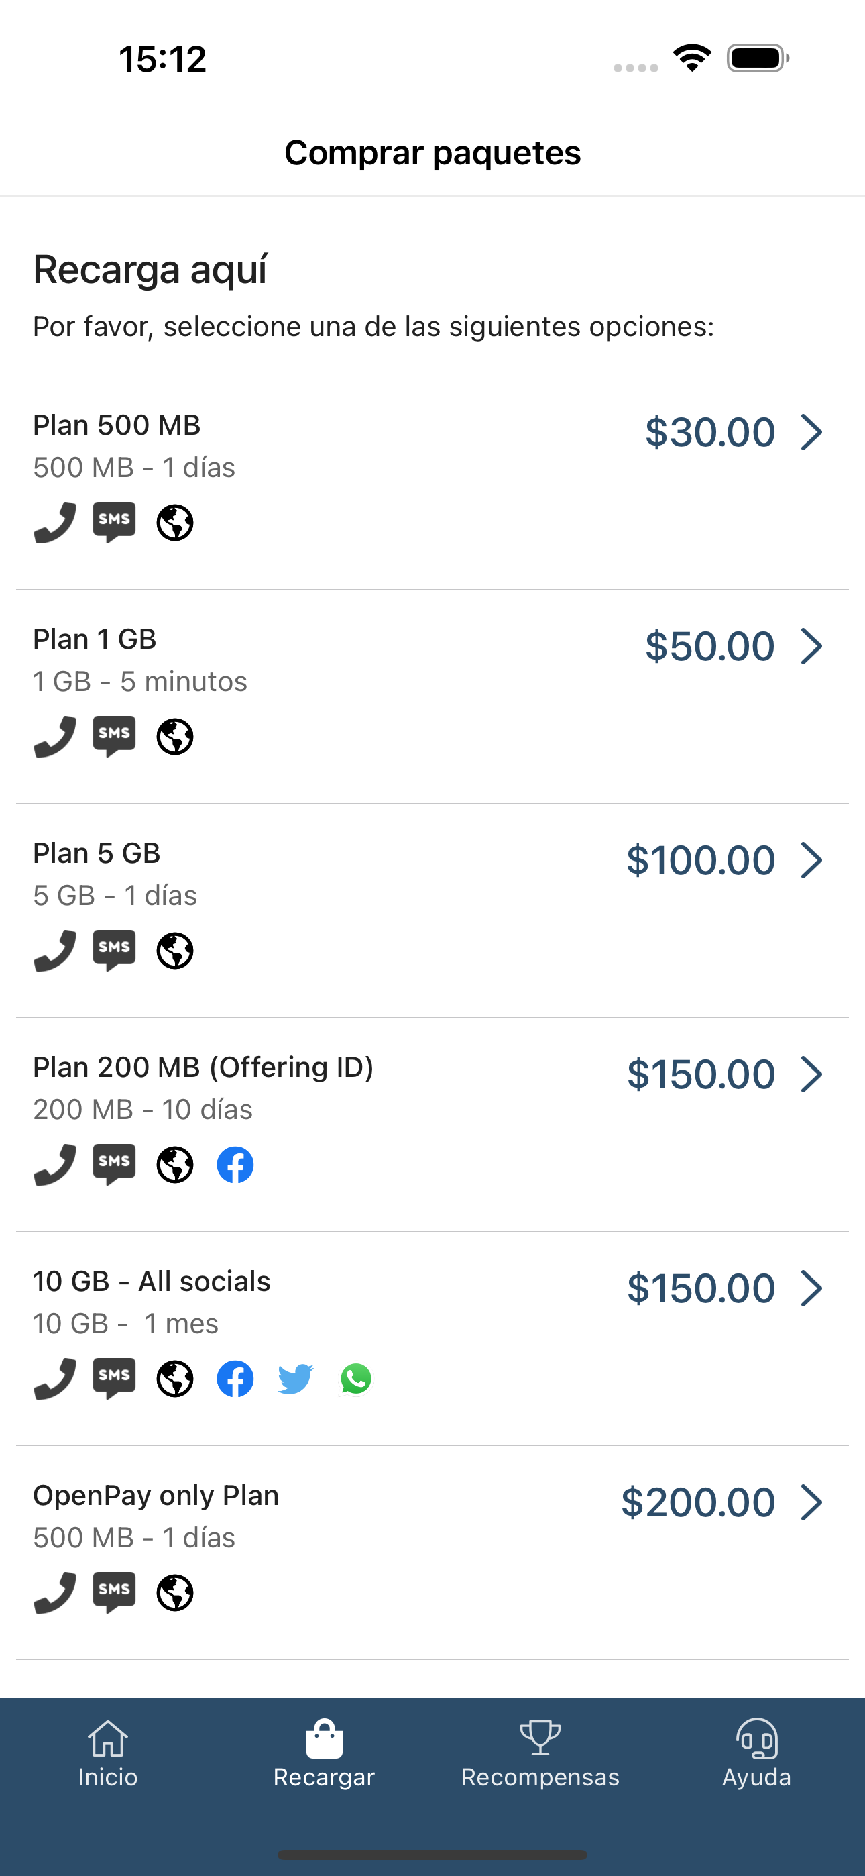Tap the SMS icon under Plan 1 GB
The height and width of the screenshot is (1876, 865).
pos(114,736)
